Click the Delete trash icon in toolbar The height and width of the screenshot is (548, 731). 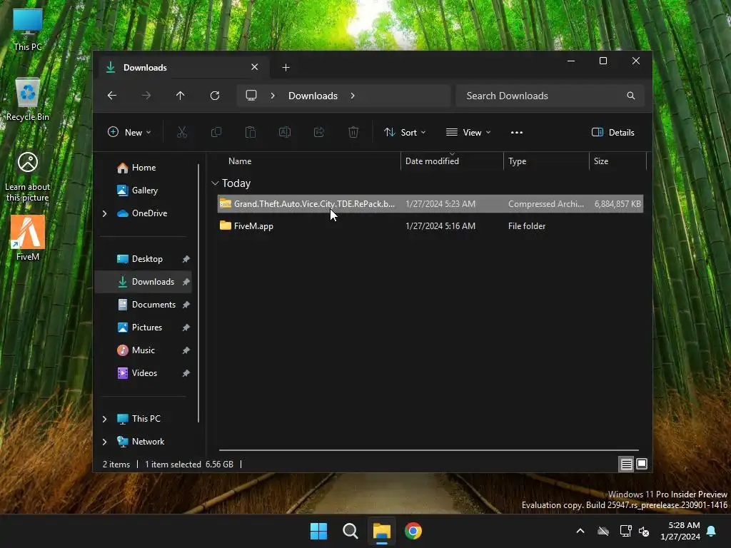tap(353, 132)
